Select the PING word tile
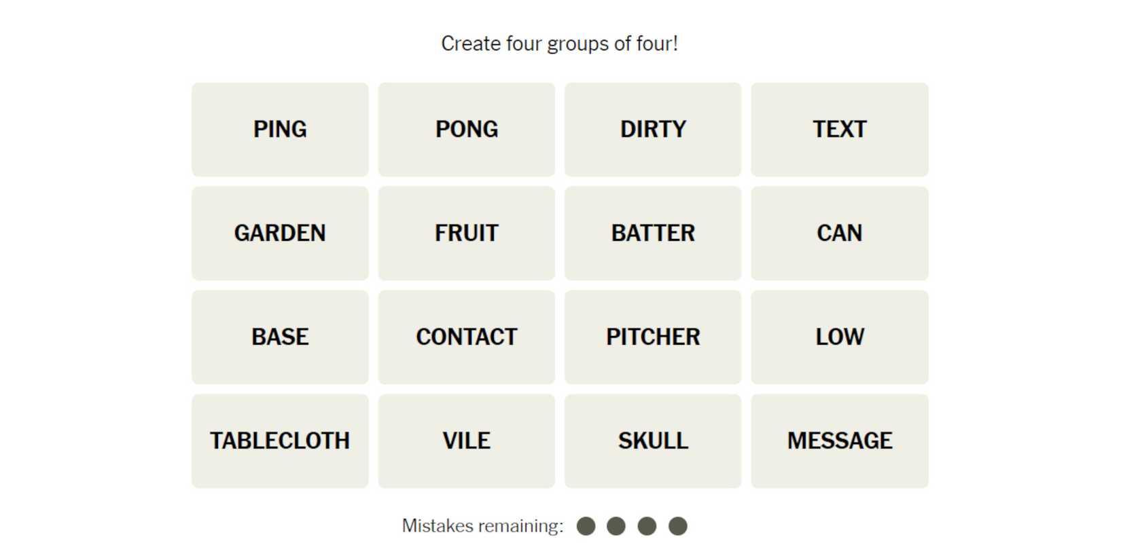Screen dimensions: 1121x560 point(280,129)
